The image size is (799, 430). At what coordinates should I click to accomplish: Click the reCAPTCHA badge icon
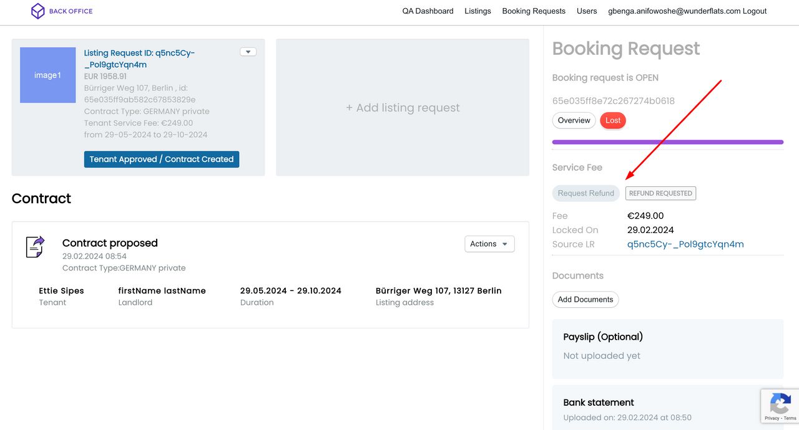780,405
